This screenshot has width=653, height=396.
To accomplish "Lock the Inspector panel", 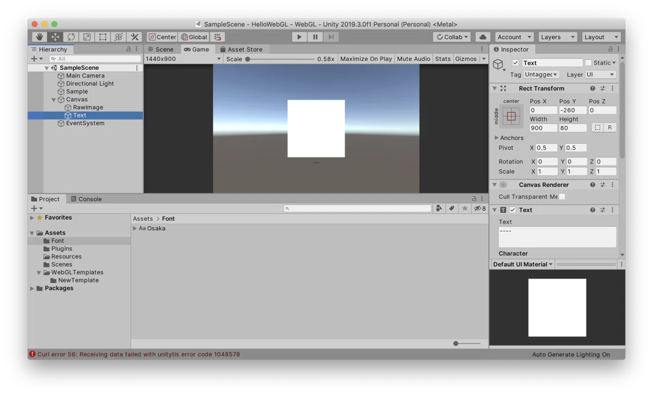I will point(610,49).
